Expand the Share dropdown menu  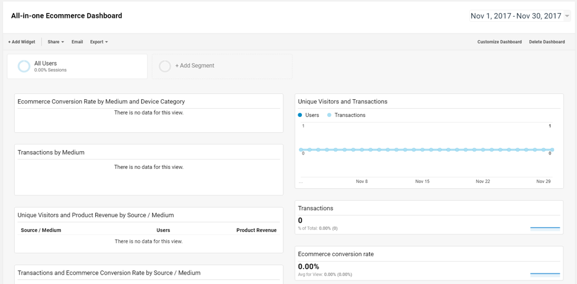(56, 42)
